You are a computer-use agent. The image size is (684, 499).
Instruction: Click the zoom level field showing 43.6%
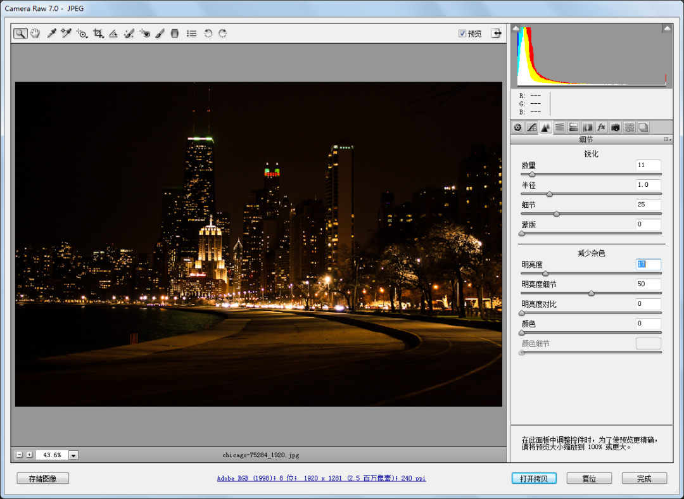click(52, 455)
